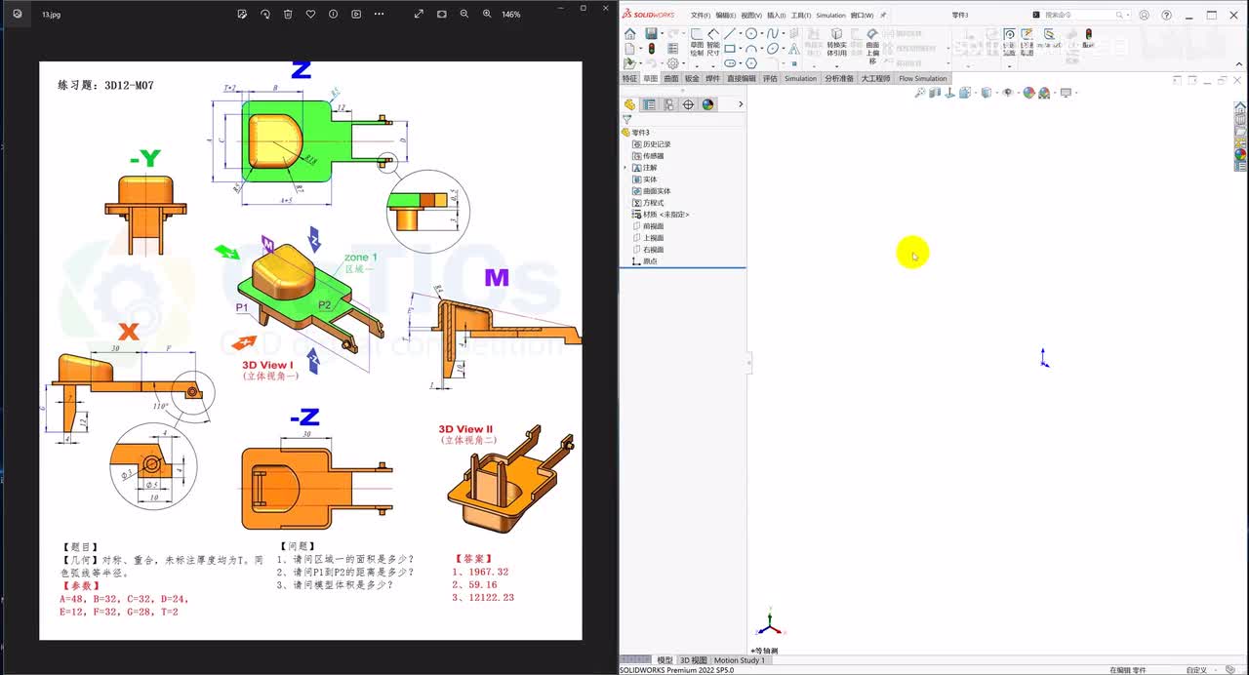
Task: Select the Arc sketch tool
Action: [x=751, y=49]
